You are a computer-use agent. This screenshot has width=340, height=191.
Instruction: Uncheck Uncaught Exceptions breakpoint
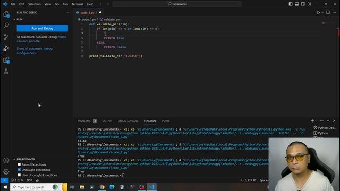(x=19, y=170)
